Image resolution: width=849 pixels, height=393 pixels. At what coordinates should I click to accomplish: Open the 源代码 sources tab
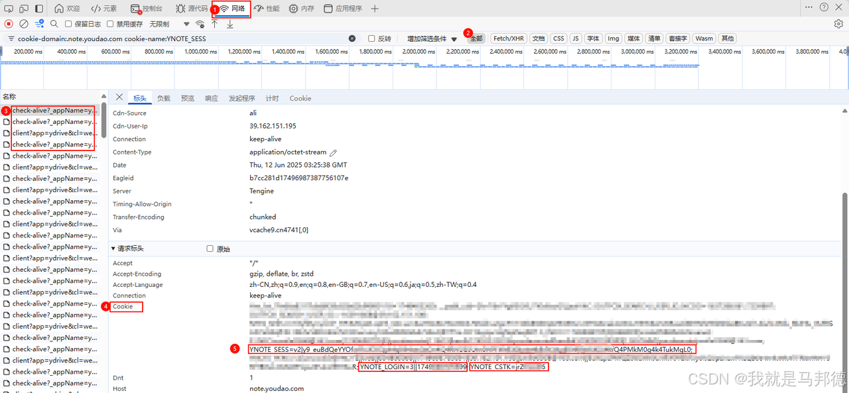(x=192, y=9)
